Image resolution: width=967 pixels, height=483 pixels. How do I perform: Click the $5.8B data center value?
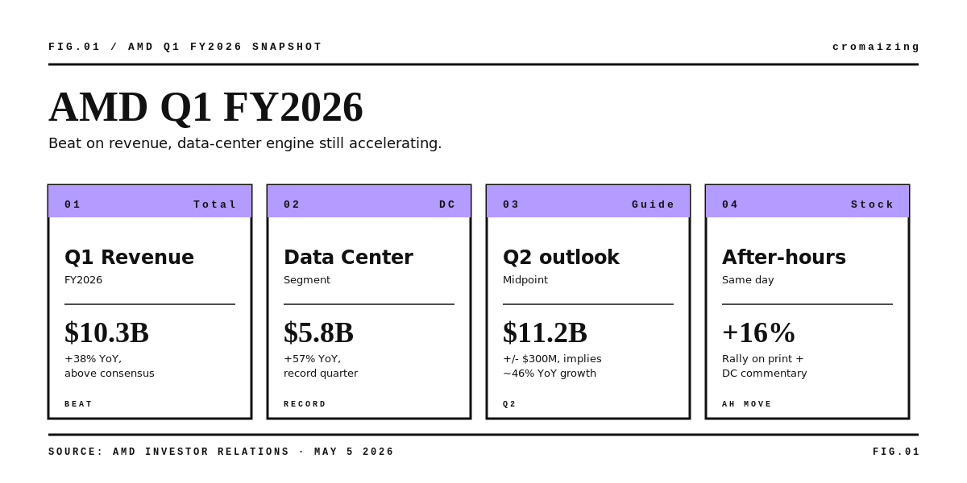(318, 332)
